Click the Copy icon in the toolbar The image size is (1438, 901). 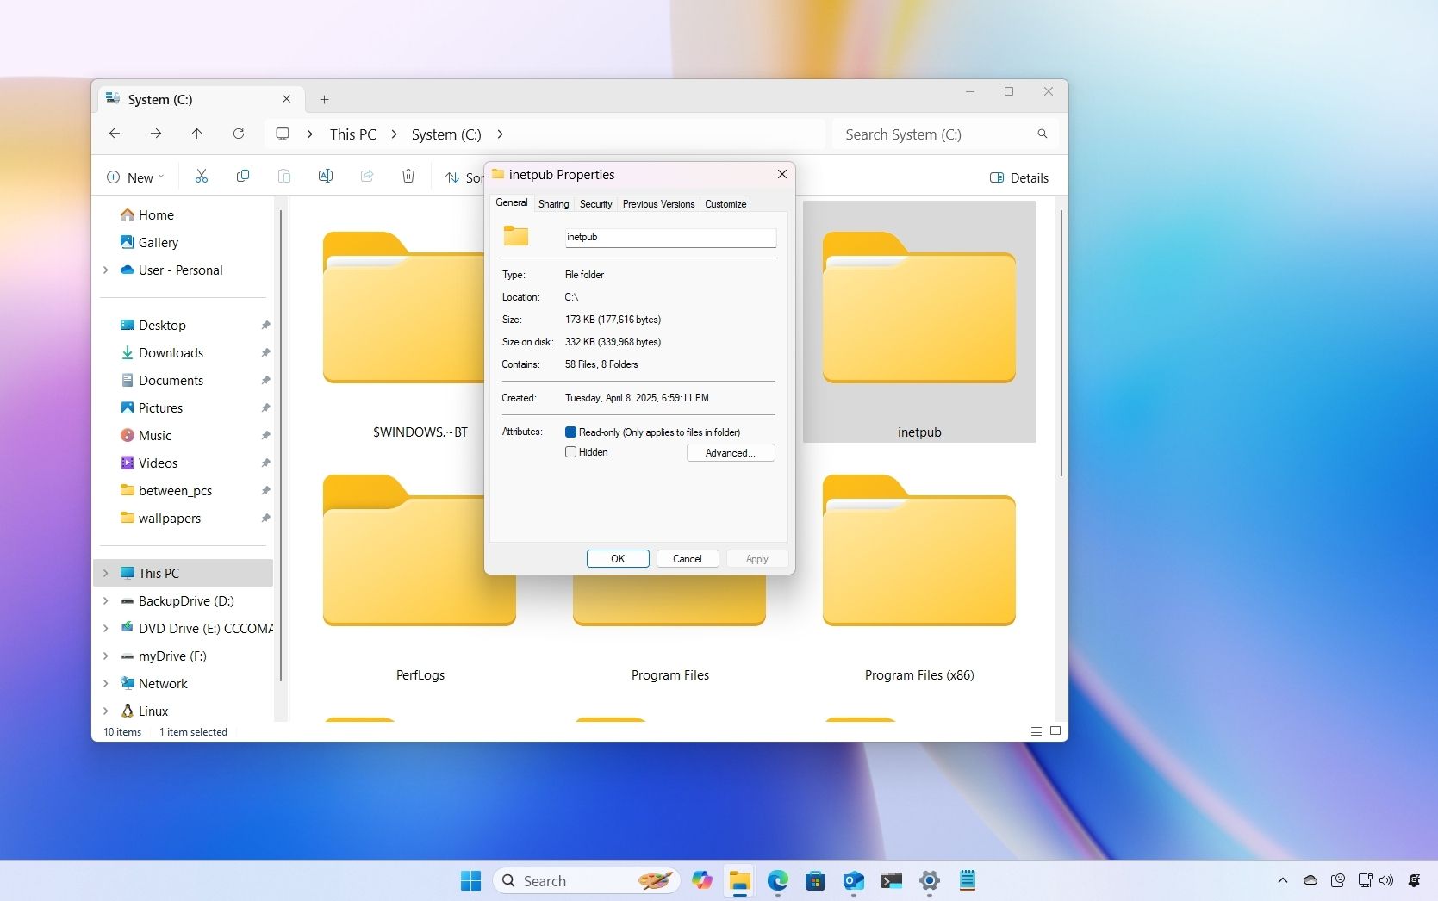pyautogui.click(x=243, y=177)
